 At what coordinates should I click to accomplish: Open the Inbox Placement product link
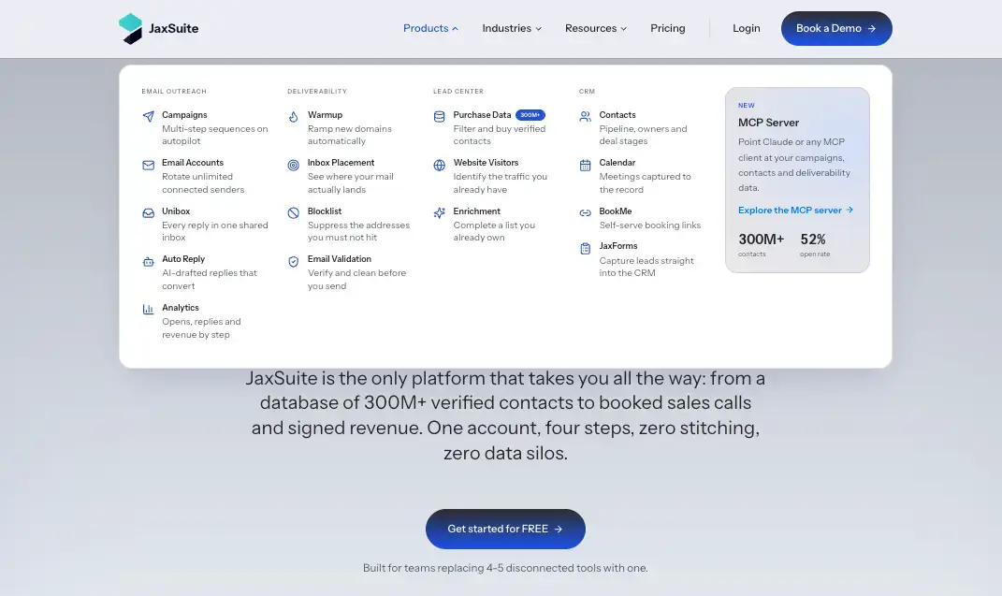click(351, 176)
